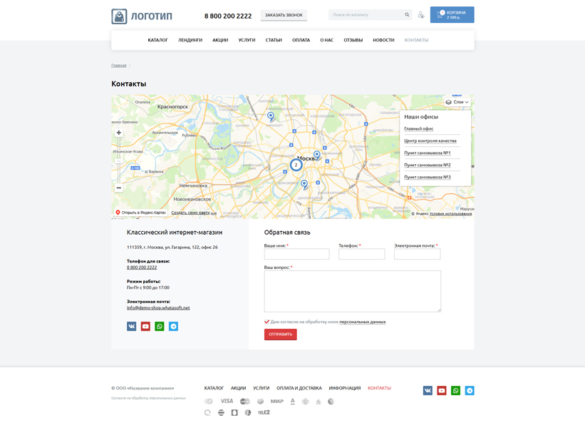Open the user account icon
Viewport: 585px width, 428px height.
[x=420, y=15]
